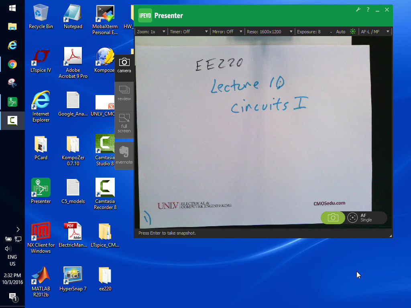Select the Kompozer globe desktop icon
The height and width of the screenshot is (308, 411).
(x=105, y=61)
